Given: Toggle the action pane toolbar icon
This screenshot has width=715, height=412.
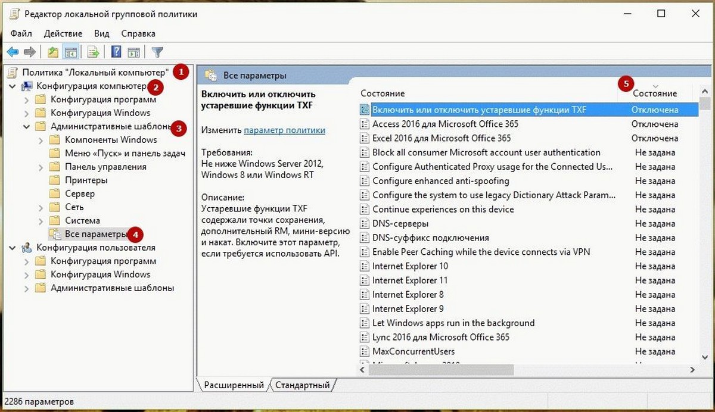Looking at the screenshot, I should [x=134, y=52].
